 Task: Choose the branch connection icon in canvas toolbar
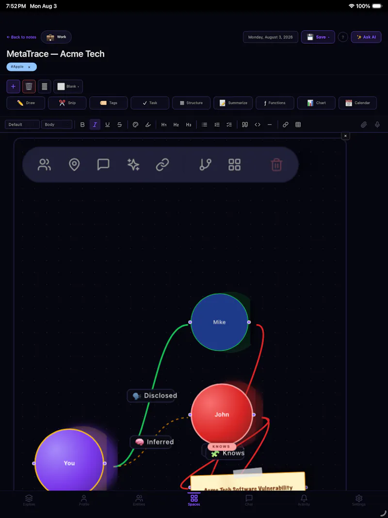click(x=205, y=165)
